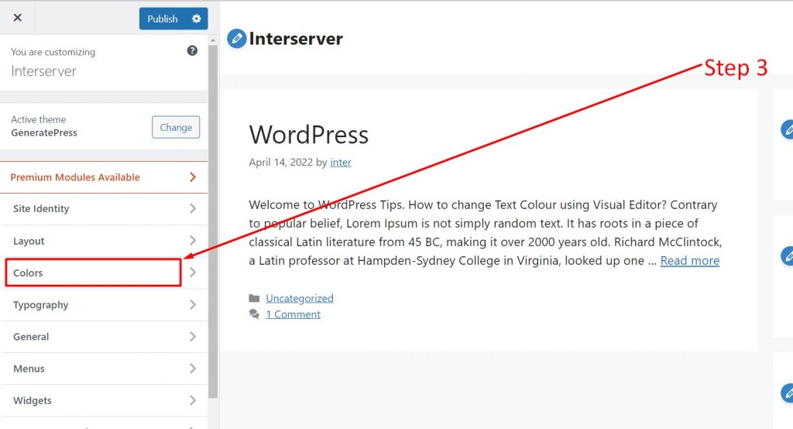Open the Menus panel
The width and height of the screenshot is (793, 429).
[x=105, y=369]
